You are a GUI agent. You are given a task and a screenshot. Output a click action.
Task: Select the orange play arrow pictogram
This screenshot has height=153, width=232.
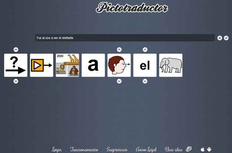click(x=42, y=65)
